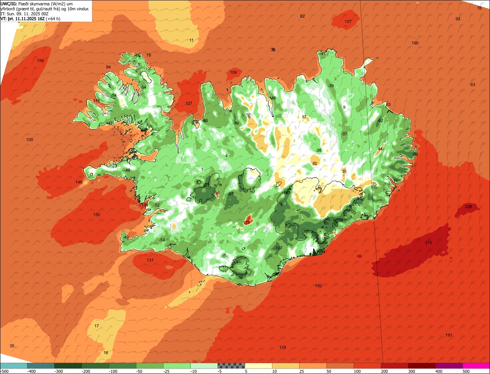Click the 158 value on the map

(40, 60)
